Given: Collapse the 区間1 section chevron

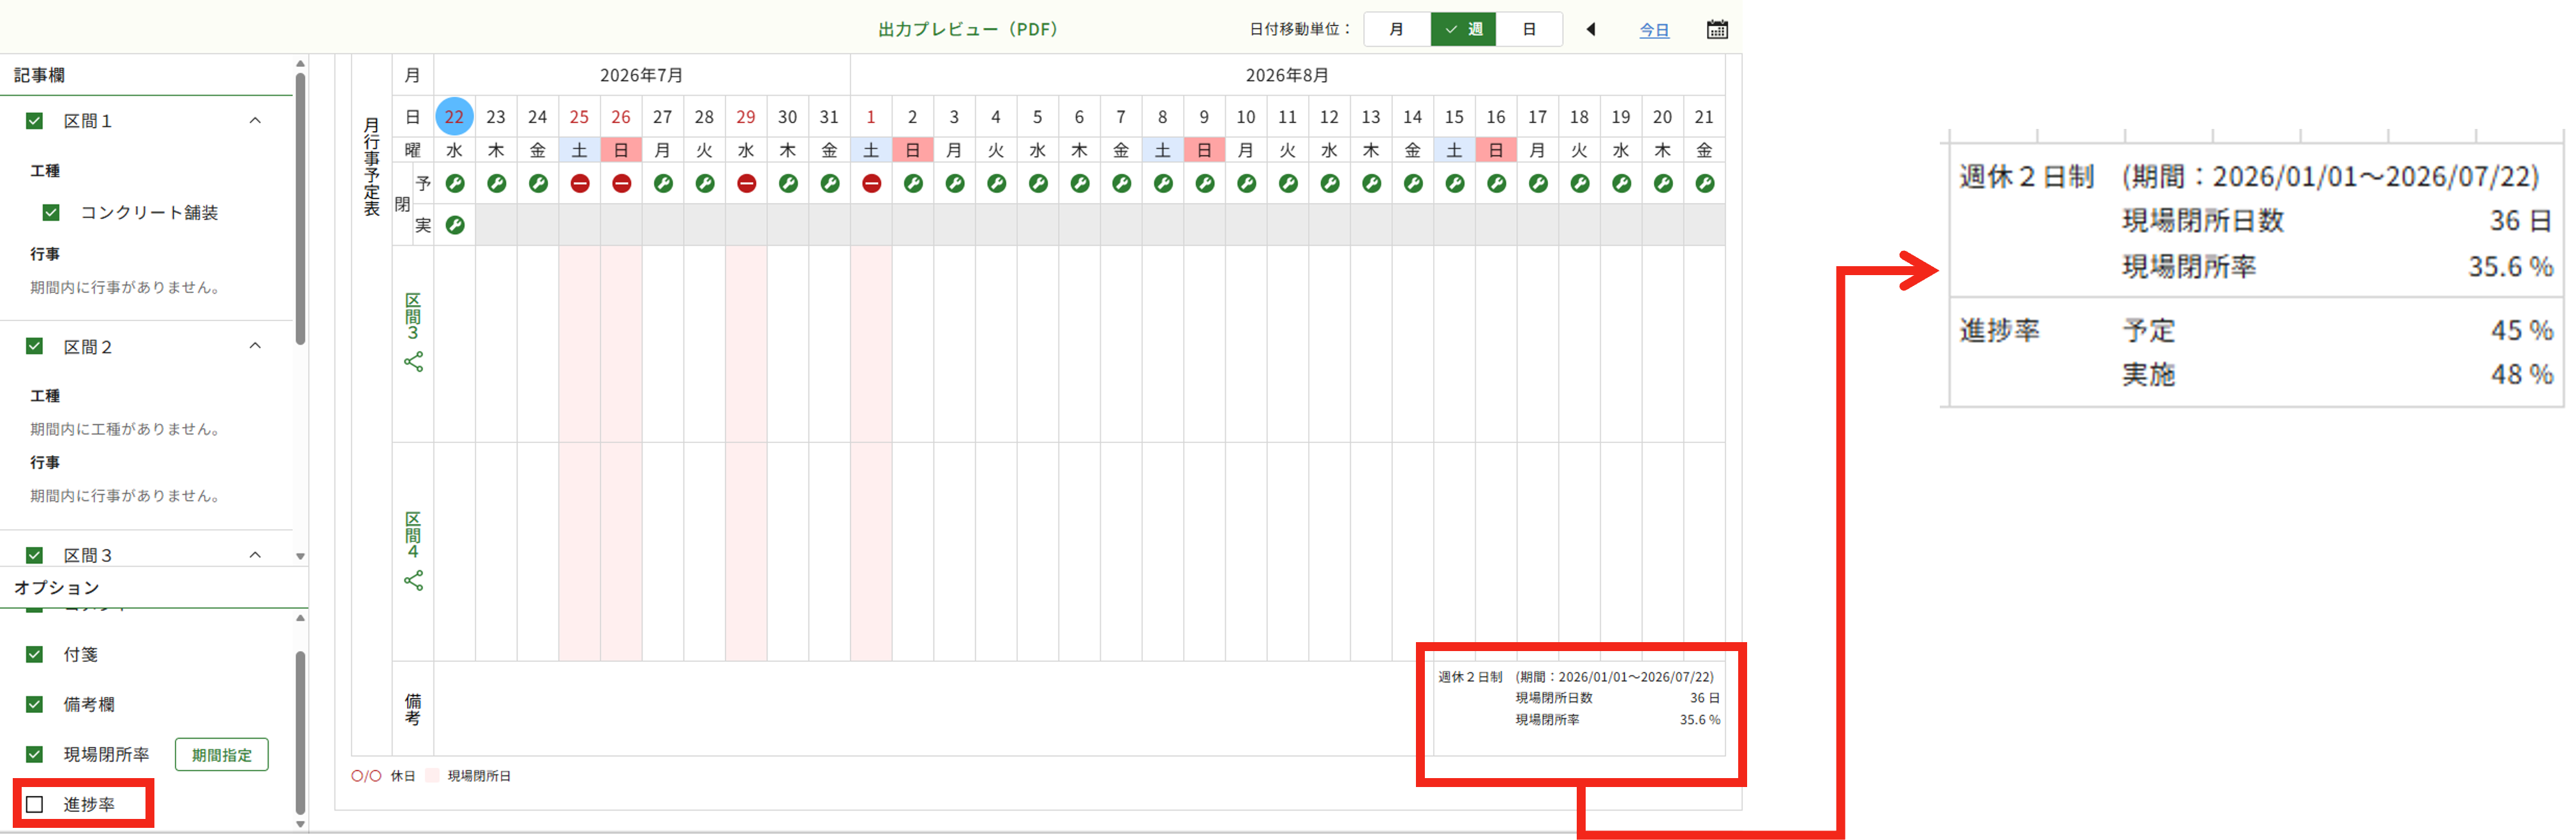Looking at the screenshot, I should [x=255, y=120].
